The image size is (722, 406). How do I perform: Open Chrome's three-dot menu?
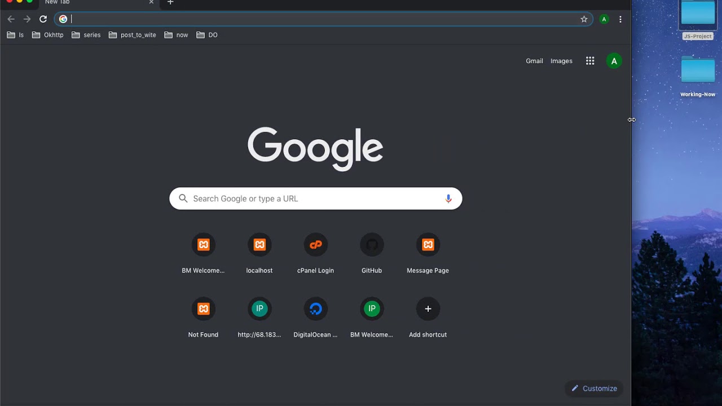point(620,19)
